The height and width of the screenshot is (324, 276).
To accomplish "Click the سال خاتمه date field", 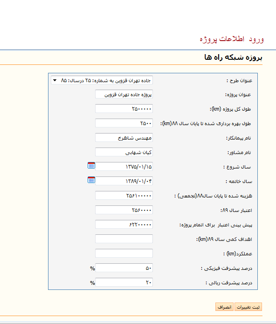I will point(124,181).
